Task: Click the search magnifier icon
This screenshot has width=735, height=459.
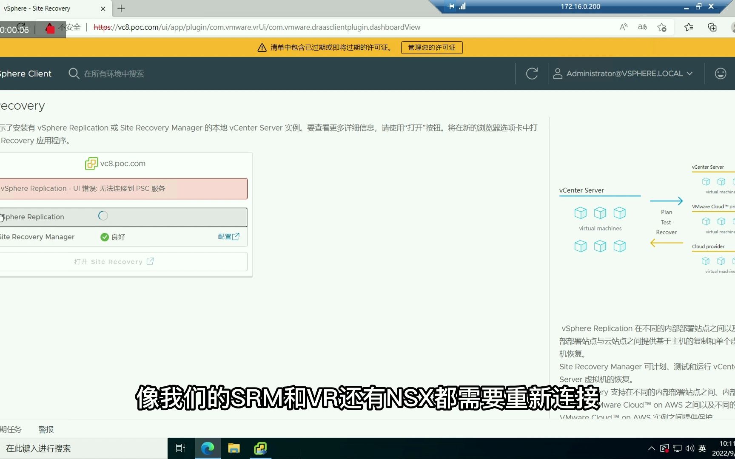Action: [x=74, y=74]
